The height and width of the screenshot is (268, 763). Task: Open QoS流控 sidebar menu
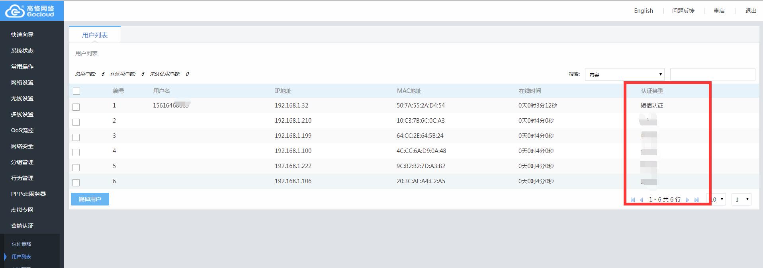pyautogui.click(x=22, y=130)
